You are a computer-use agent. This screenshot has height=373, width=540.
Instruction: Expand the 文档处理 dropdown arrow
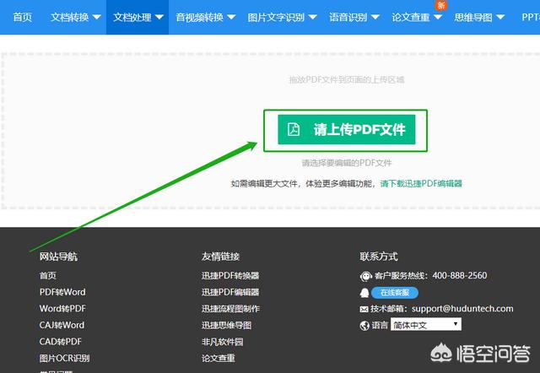pyautogui.click(x=159, y=17)
